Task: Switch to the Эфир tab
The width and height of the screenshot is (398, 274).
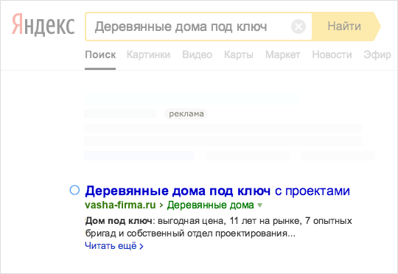Action: (x=377, y=55)
